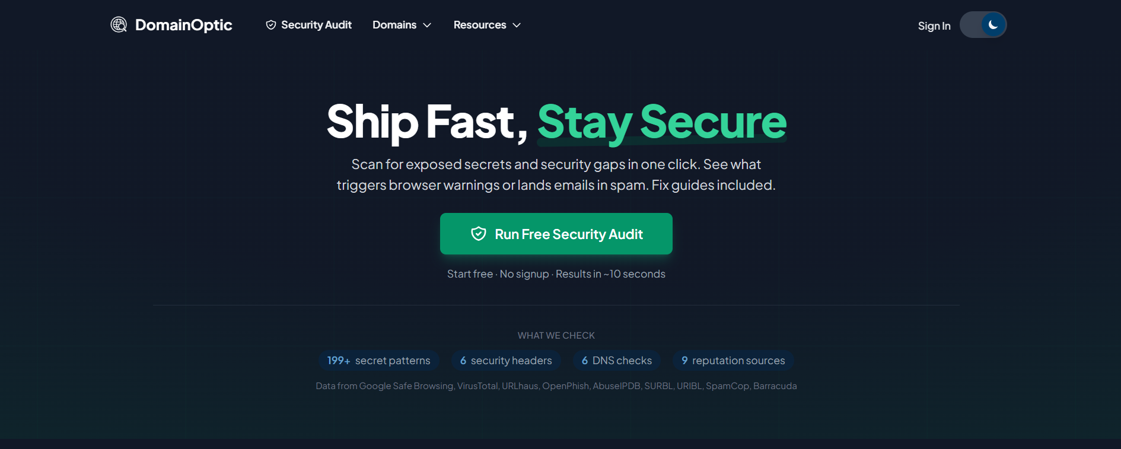Click the shield icon beside Security Audit
This screenshot has width=1121, height=449.
point(271,25)
